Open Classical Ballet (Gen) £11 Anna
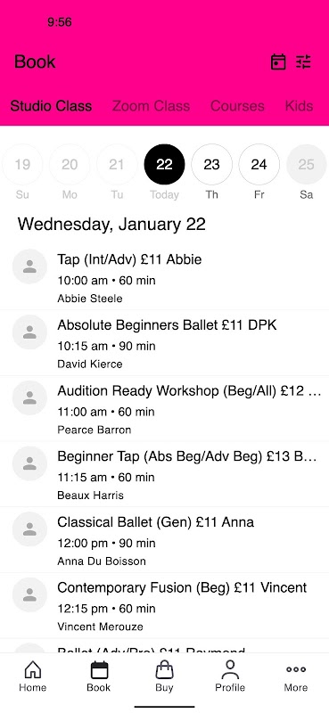This screenshot has width=329, height=713. click(x=164, y=540)
